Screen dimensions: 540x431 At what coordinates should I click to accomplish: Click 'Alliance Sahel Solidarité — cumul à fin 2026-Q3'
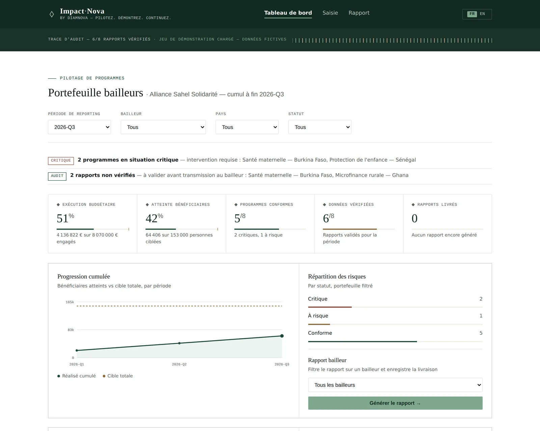point(217,94)
